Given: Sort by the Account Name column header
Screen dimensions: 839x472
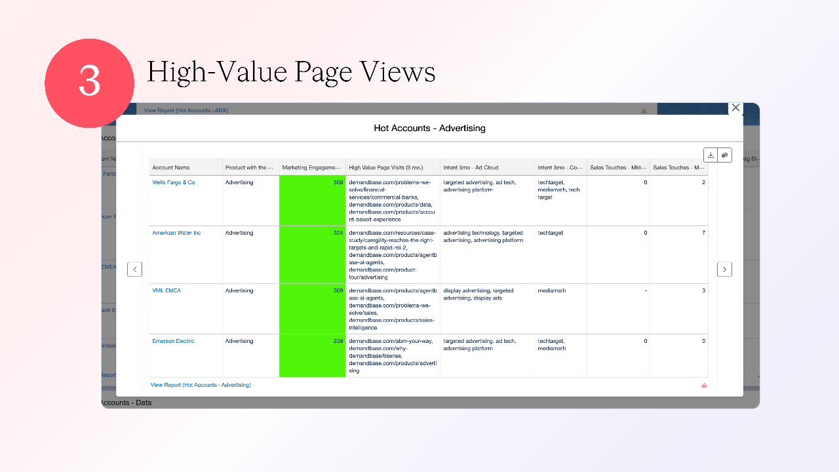Looking at the screenshot, I should click(171, 168).
